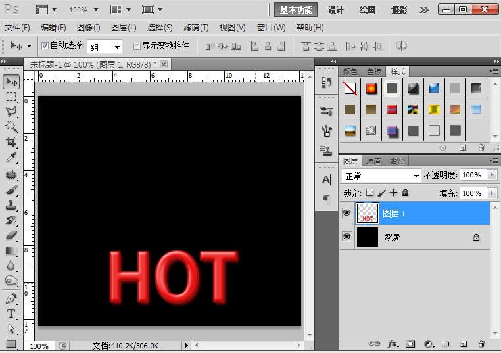
Task: Enable the 显示变换控件 checkbox
Action: click(x=137, y=46)
